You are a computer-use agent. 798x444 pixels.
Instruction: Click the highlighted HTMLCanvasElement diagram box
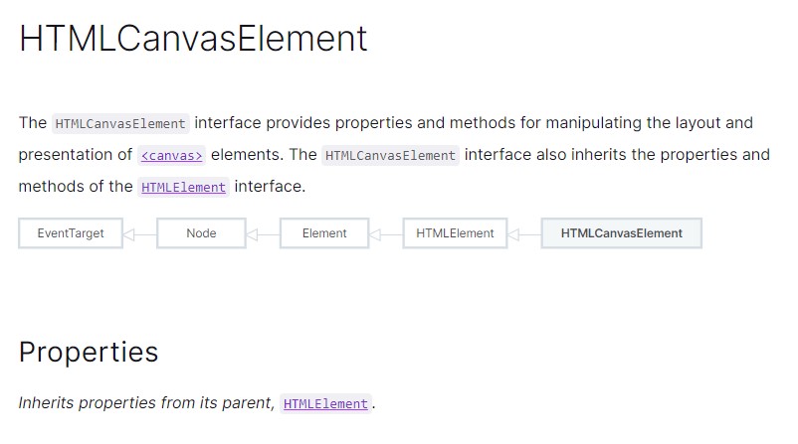pyautogui.click(x=621, y=233)
